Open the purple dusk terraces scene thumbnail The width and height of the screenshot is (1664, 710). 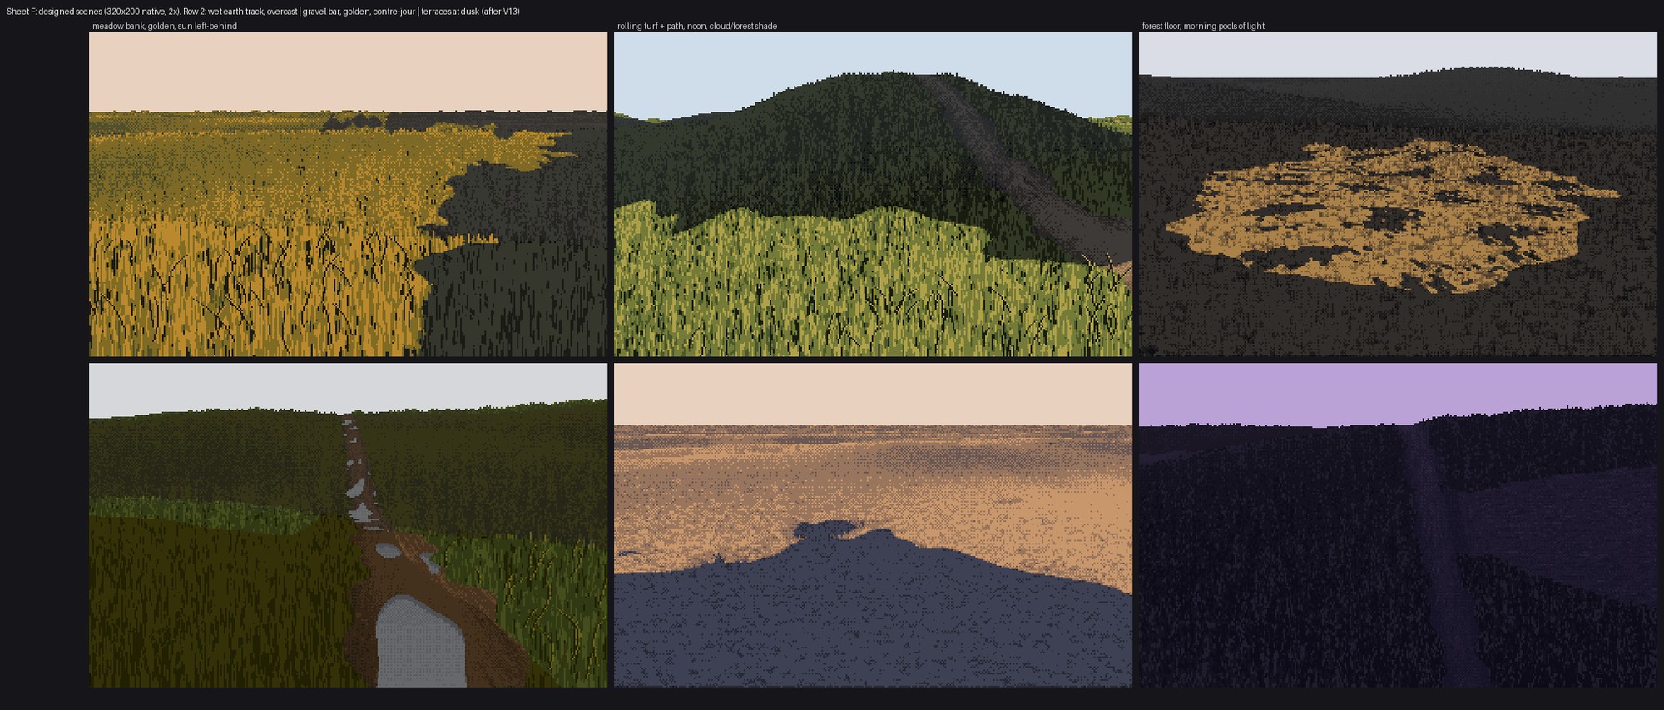click(x=1398, y=525)
